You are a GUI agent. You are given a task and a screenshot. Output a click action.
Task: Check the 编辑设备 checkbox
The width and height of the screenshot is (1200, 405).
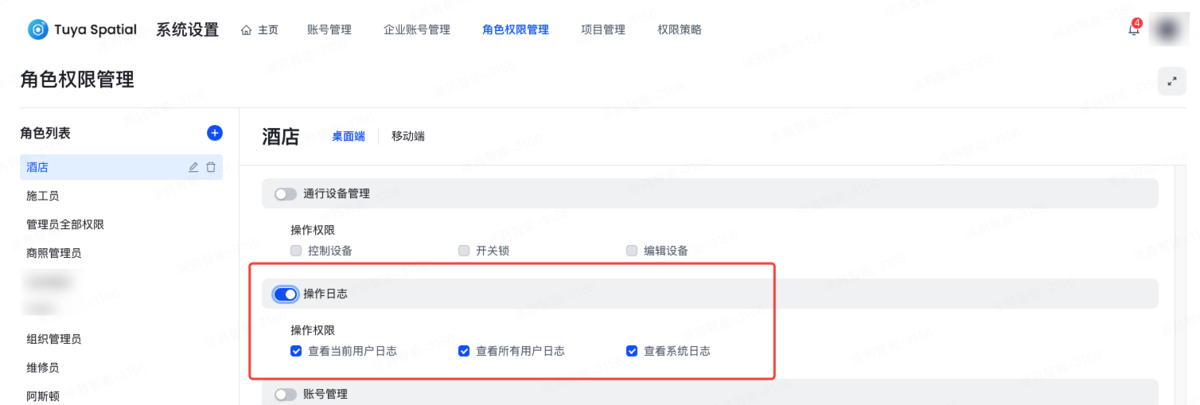(x=632, y=251)
